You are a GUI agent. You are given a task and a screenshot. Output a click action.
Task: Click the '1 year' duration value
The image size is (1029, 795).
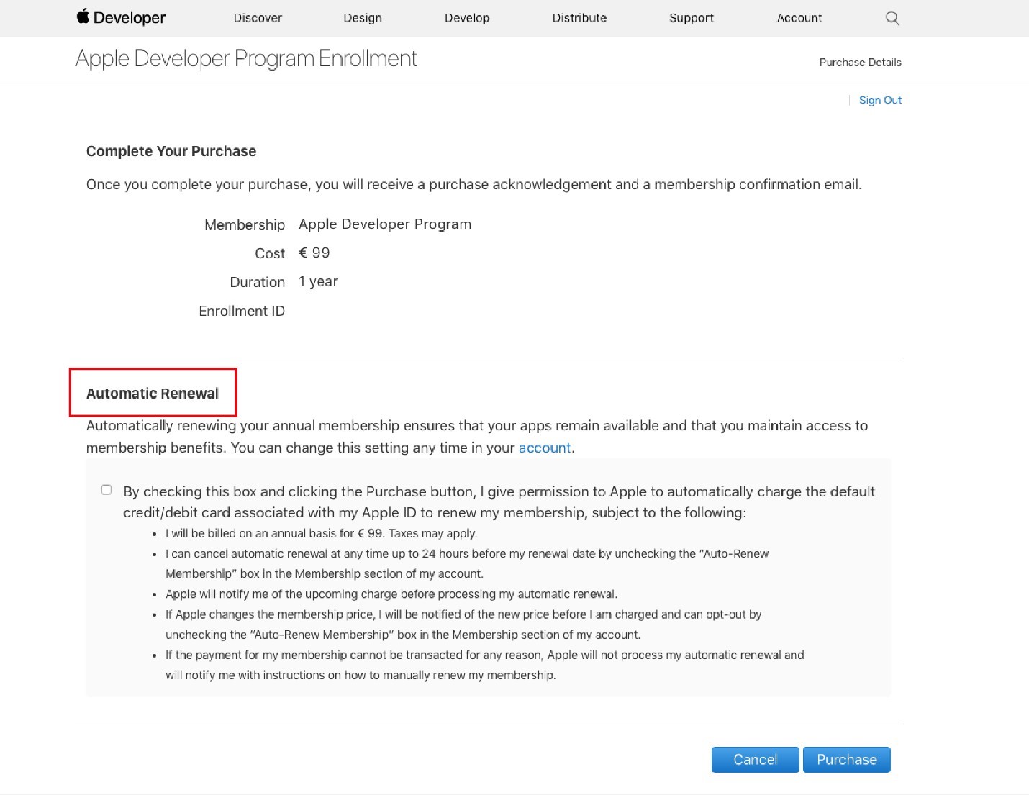318,282
